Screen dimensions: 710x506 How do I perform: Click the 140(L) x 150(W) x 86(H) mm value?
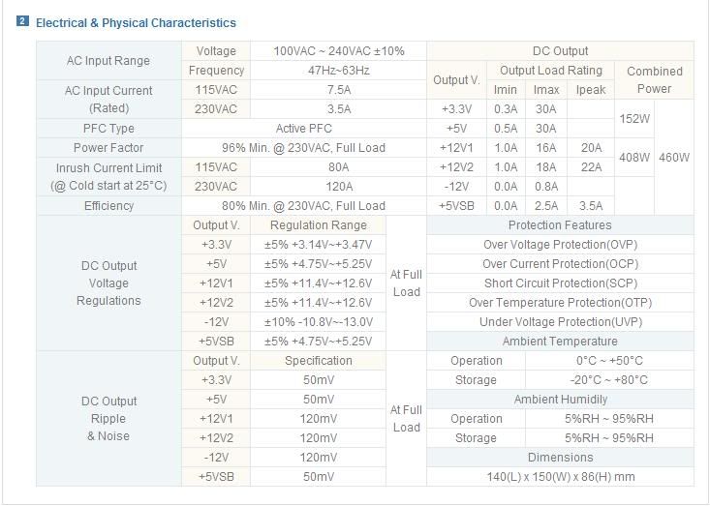coord(560,477)
